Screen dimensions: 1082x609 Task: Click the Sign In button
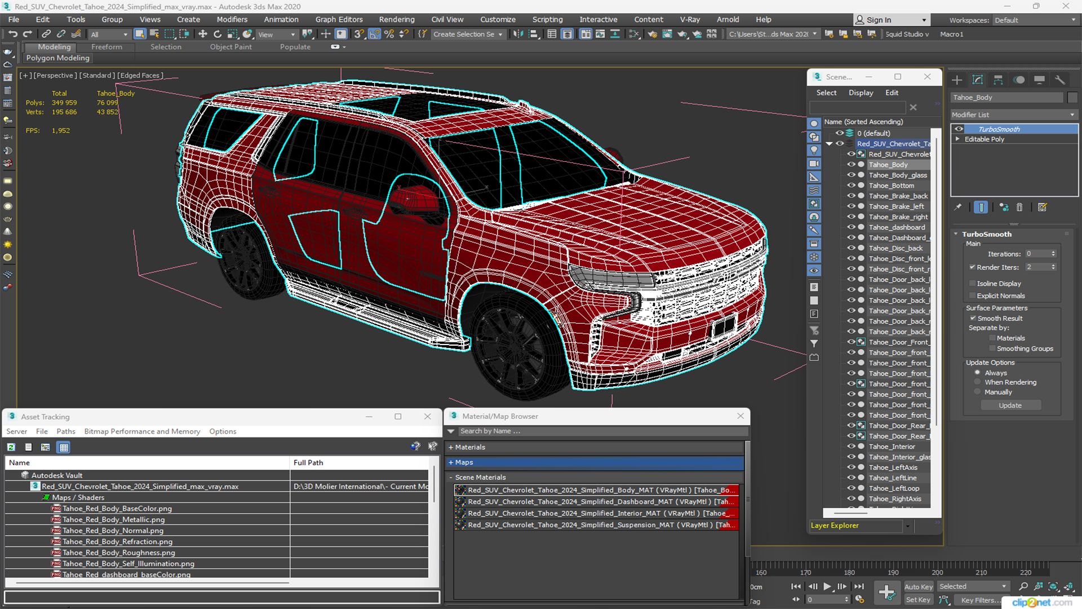[892, 20]
